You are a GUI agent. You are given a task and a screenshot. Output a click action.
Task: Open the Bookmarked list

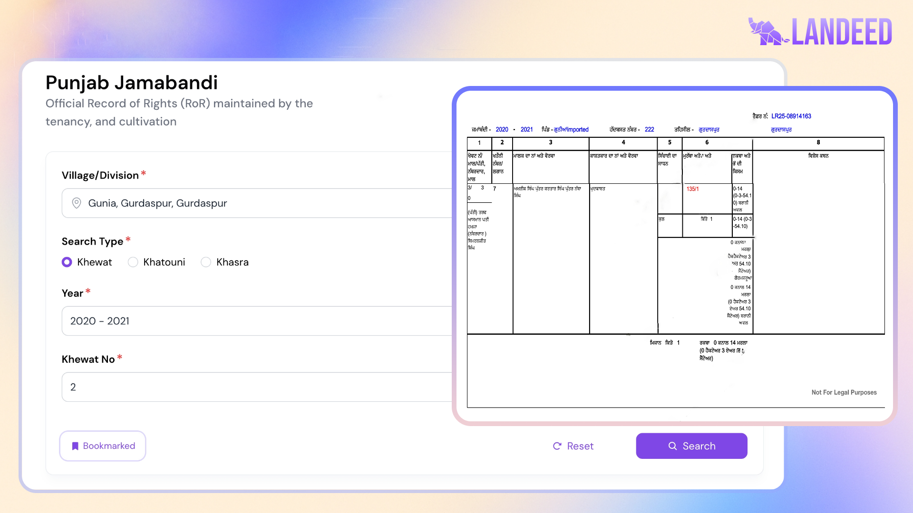(x=102, y=446)
